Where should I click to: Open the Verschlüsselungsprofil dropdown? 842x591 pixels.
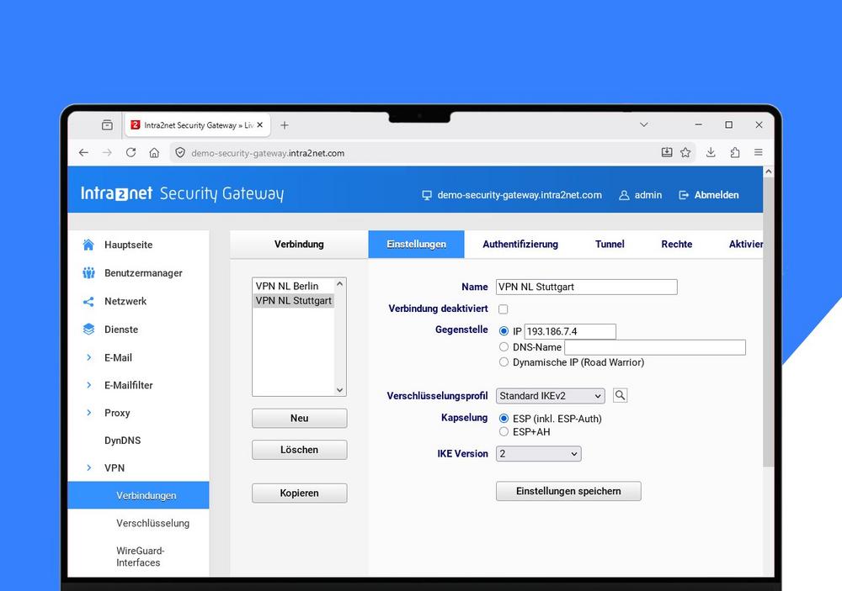[x=551, y=396]
